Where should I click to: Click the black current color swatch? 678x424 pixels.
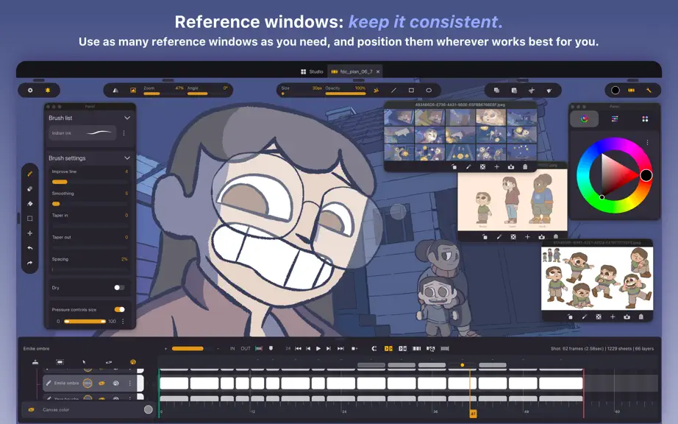[615, 91]
